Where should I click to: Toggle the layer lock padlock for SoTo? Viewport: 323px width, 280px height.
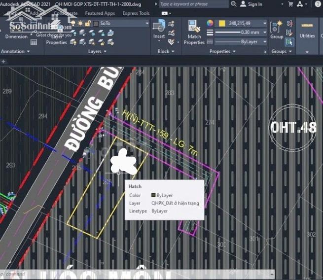(x=87, y=24)
